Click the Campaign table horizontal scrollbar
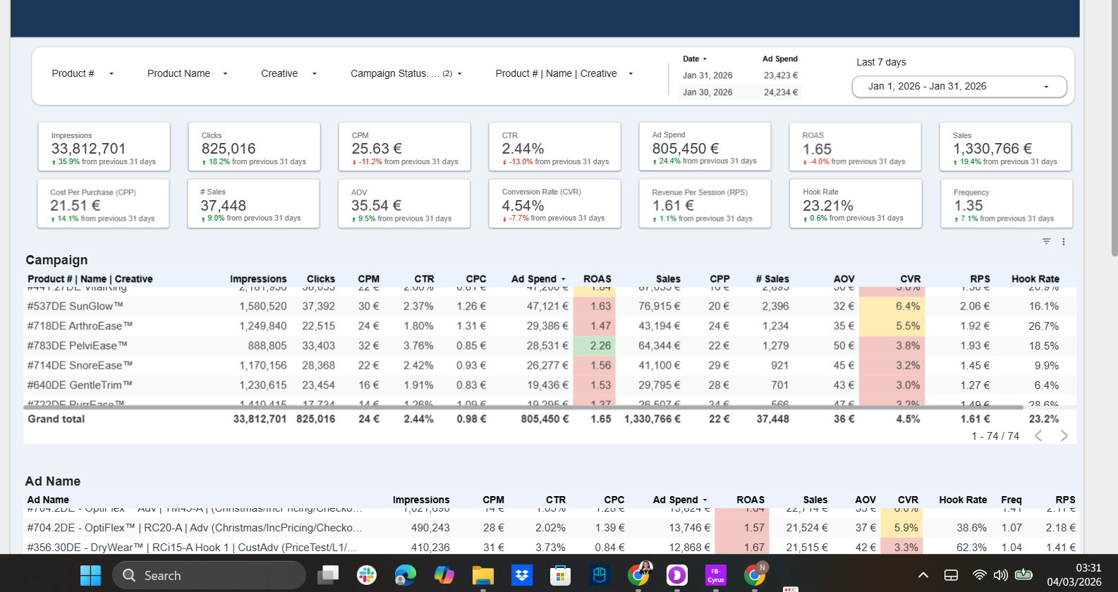1118x592 pixels. tap(523, 407)
